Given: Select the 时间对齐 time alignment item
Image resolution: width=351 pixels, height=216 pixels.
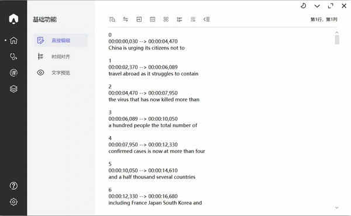Looking at the screenshot, I should pos(60,57).
